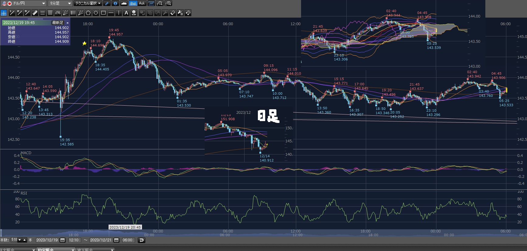Screen dimensions: 527x251
Task: Expand the 5分足 timeframe dropdown
Action: [x=69, y=3]
